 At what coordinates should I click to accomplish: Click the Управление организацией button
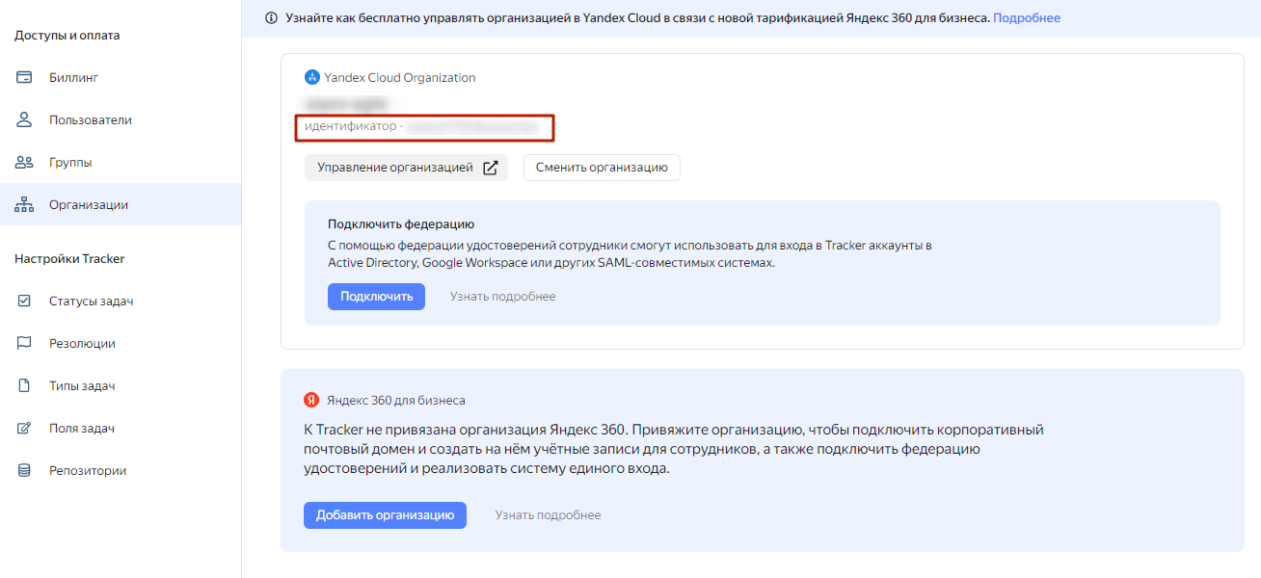point(406,168)
